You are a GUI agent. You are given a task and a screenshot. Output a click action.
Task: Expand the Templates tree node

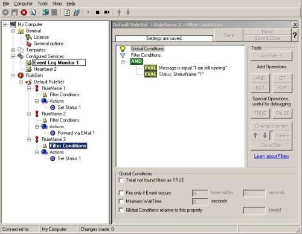(13, 50)
